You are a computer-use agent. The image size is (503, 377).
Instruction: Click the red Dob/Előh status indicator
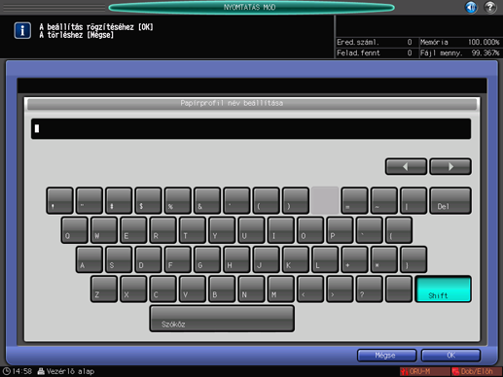point(477,371)
